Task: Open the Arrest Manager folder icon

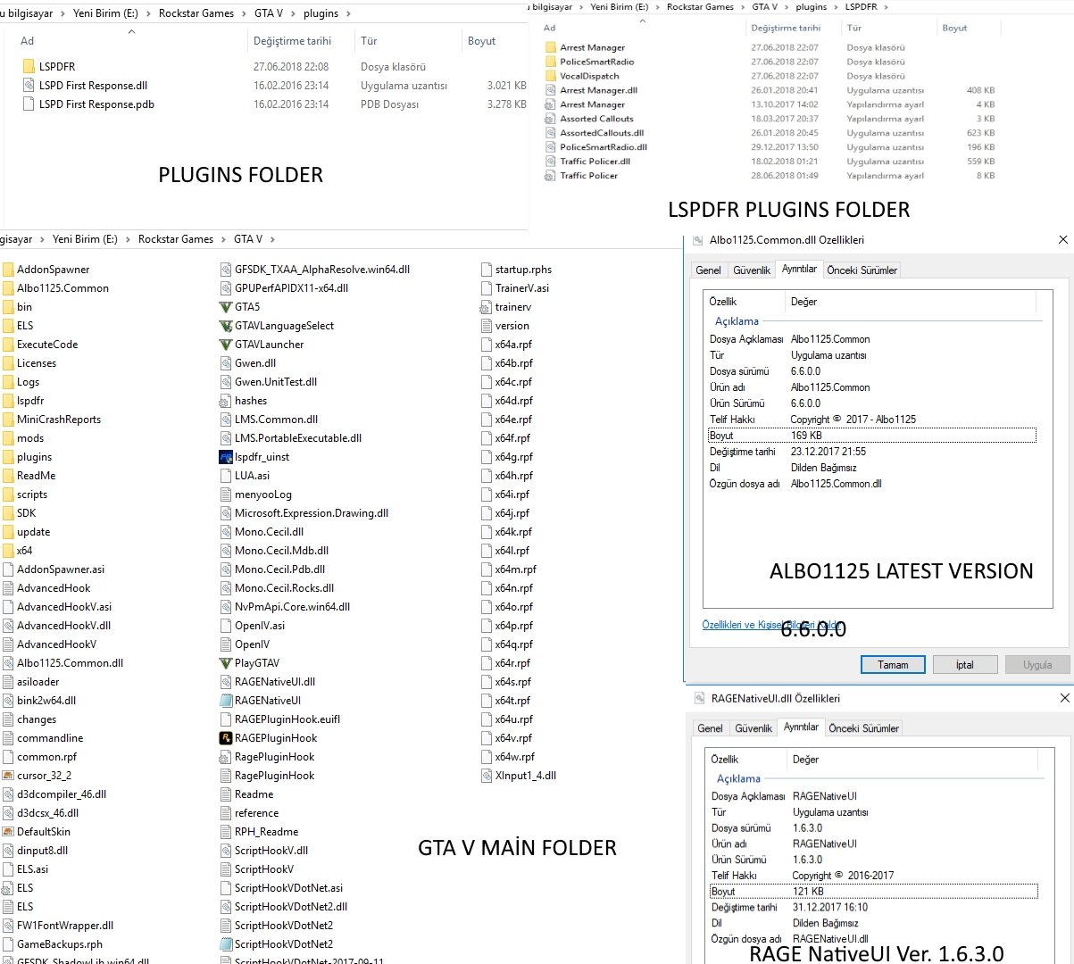Action: tap(550, 47)
